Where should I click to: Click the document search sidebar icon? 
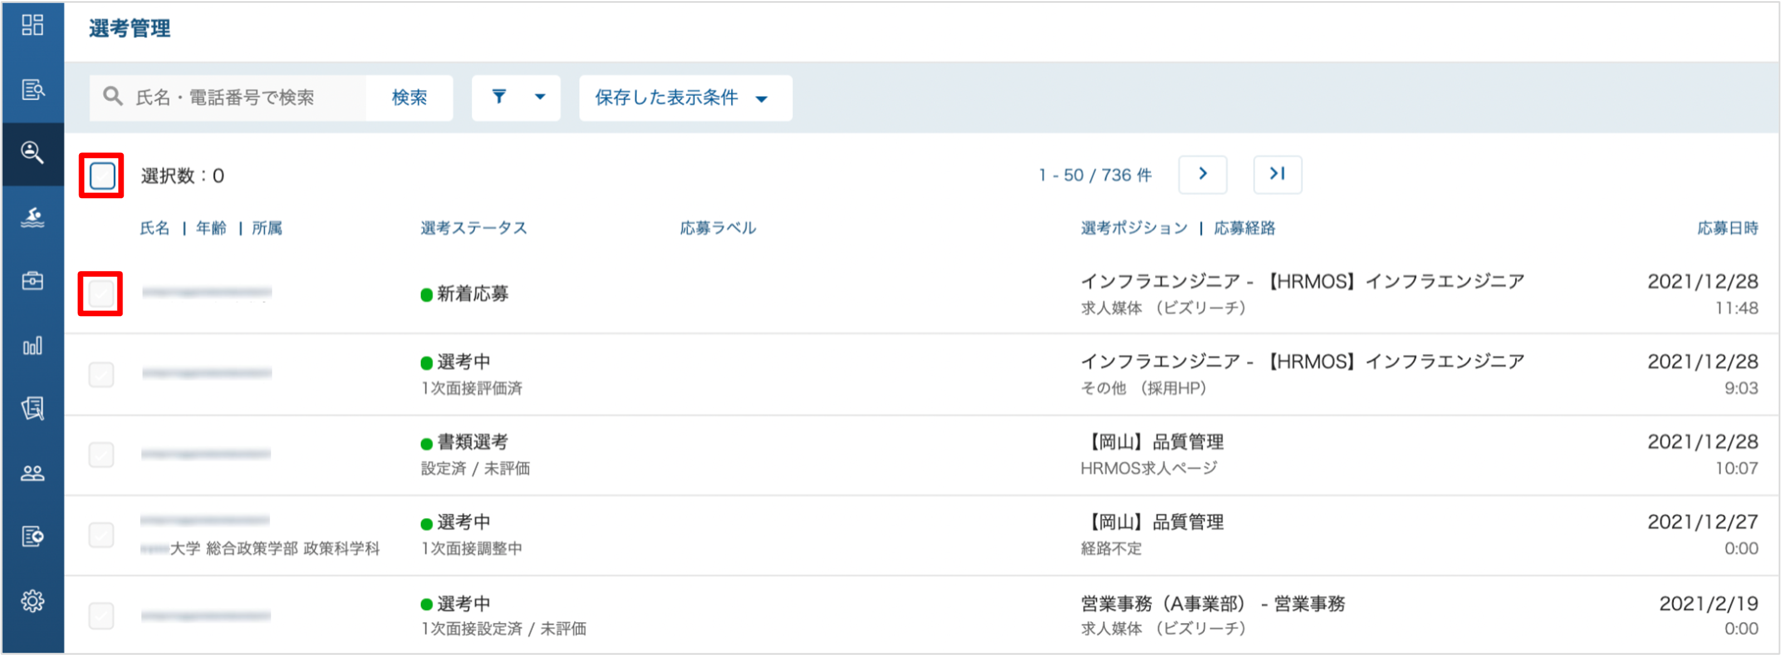[32, 89]
